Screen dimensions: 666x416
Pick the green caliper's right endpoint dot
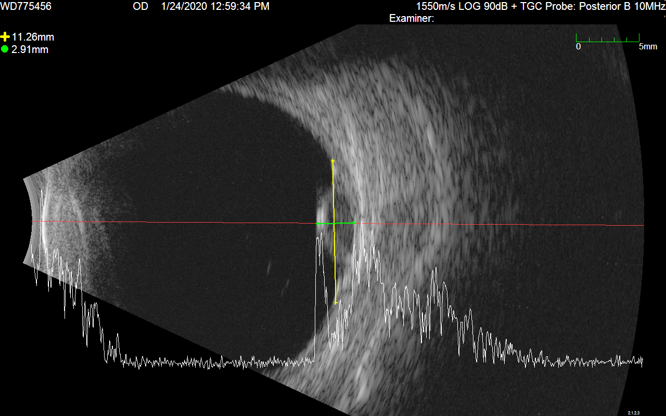[354, 223]
